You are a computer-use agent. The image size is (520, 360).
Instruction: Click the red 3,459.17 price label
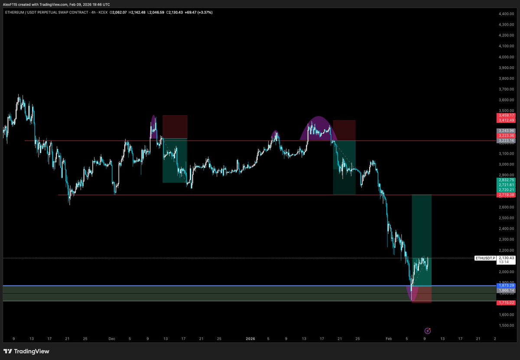pyautogui.click(x=506, y=115)
